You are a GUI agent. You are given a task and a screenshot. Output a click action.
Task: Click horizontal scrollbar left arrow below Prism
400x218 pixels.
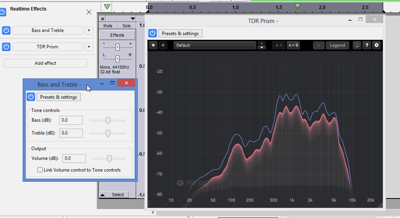[x=153, y=212]
